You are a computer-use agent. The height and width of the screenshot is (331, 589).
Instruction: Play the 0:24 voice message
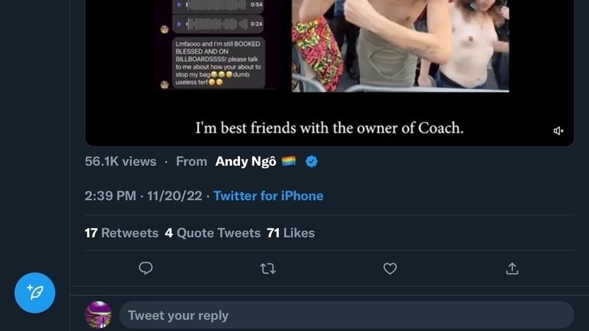coord(177,23)
